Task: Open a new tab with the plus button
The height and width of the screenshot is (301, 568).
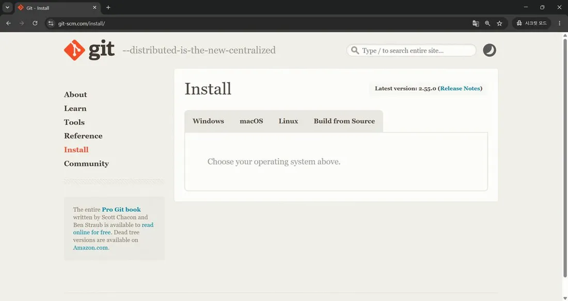Action: tap(108, 7)
